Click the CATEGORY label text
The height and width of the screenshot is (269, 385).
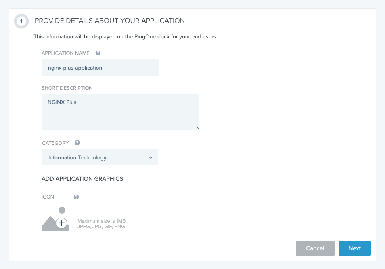(55, 143)
